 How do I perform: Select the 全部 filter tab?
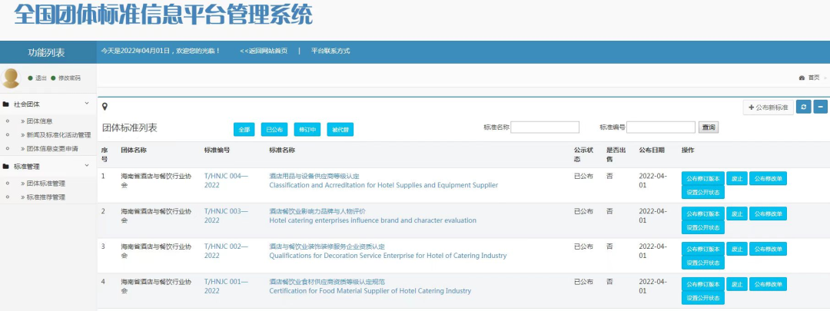pos(244,130)
